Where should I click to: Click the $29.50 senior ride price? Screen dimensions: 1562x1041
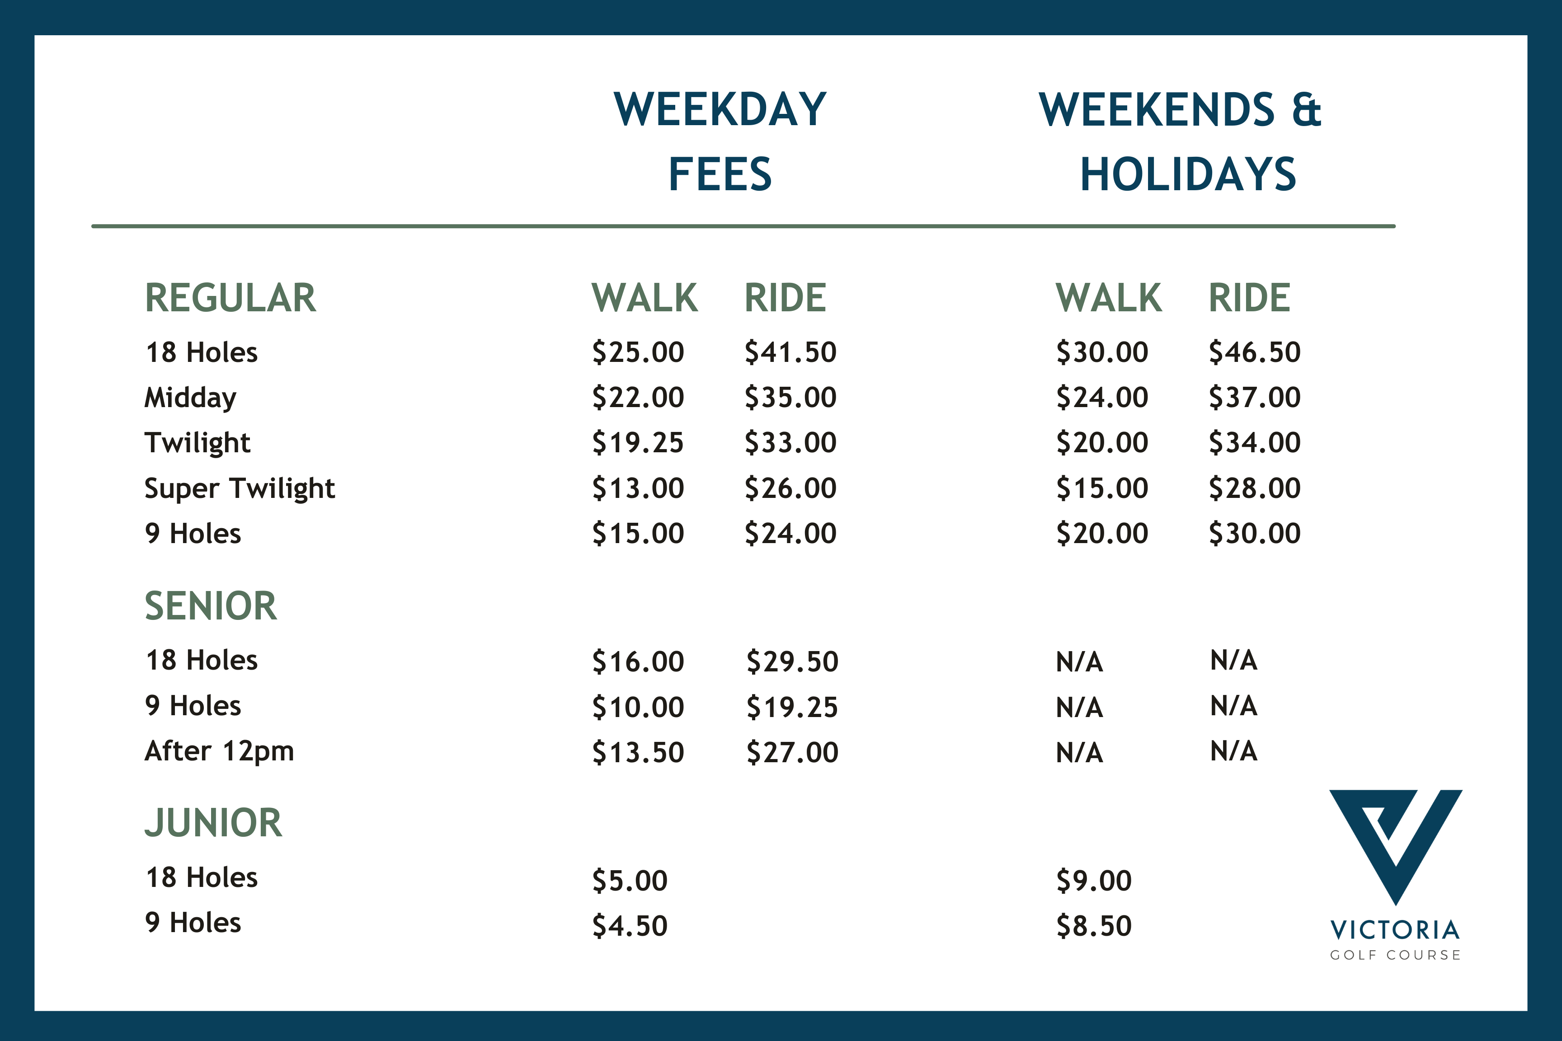[792, 661]
